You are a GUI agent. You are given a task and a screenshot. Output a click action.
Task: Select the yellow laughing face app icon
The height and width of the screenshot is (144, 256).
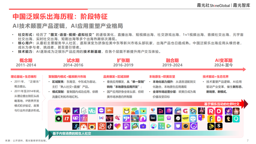click(x=127, y=111)
